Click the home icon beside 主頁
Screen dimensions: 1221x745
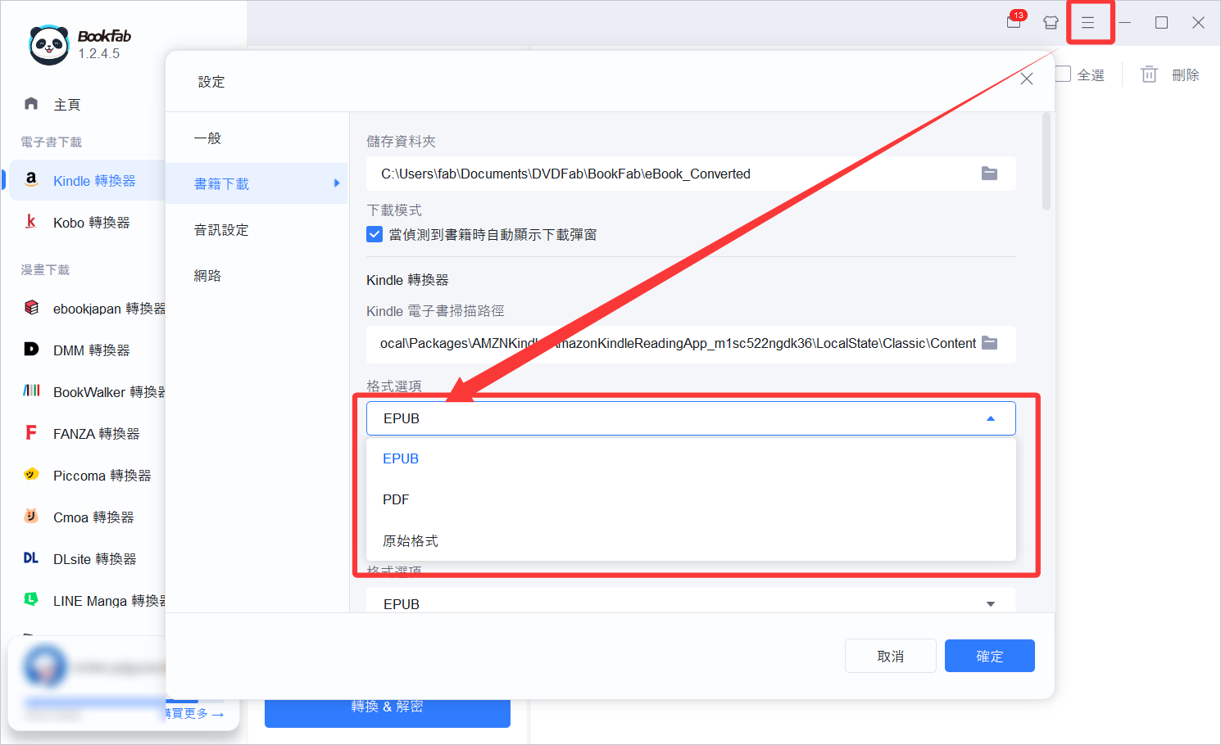click(x=31, y=103)
